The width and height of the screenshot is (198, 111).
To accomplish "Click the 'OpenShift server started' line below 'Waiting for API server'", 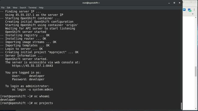I will pyautogui.click(x=26, y=32).
